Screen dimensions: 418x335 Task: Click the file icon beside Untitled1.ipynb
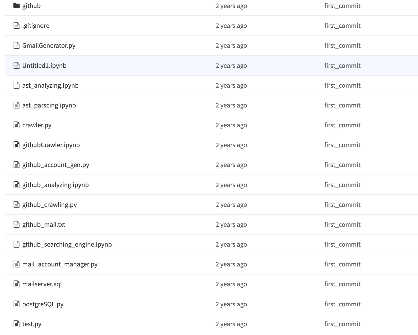16,66
